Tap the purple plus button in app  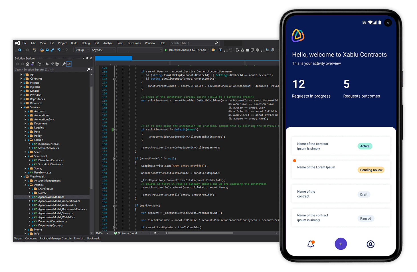click(341, 244)
